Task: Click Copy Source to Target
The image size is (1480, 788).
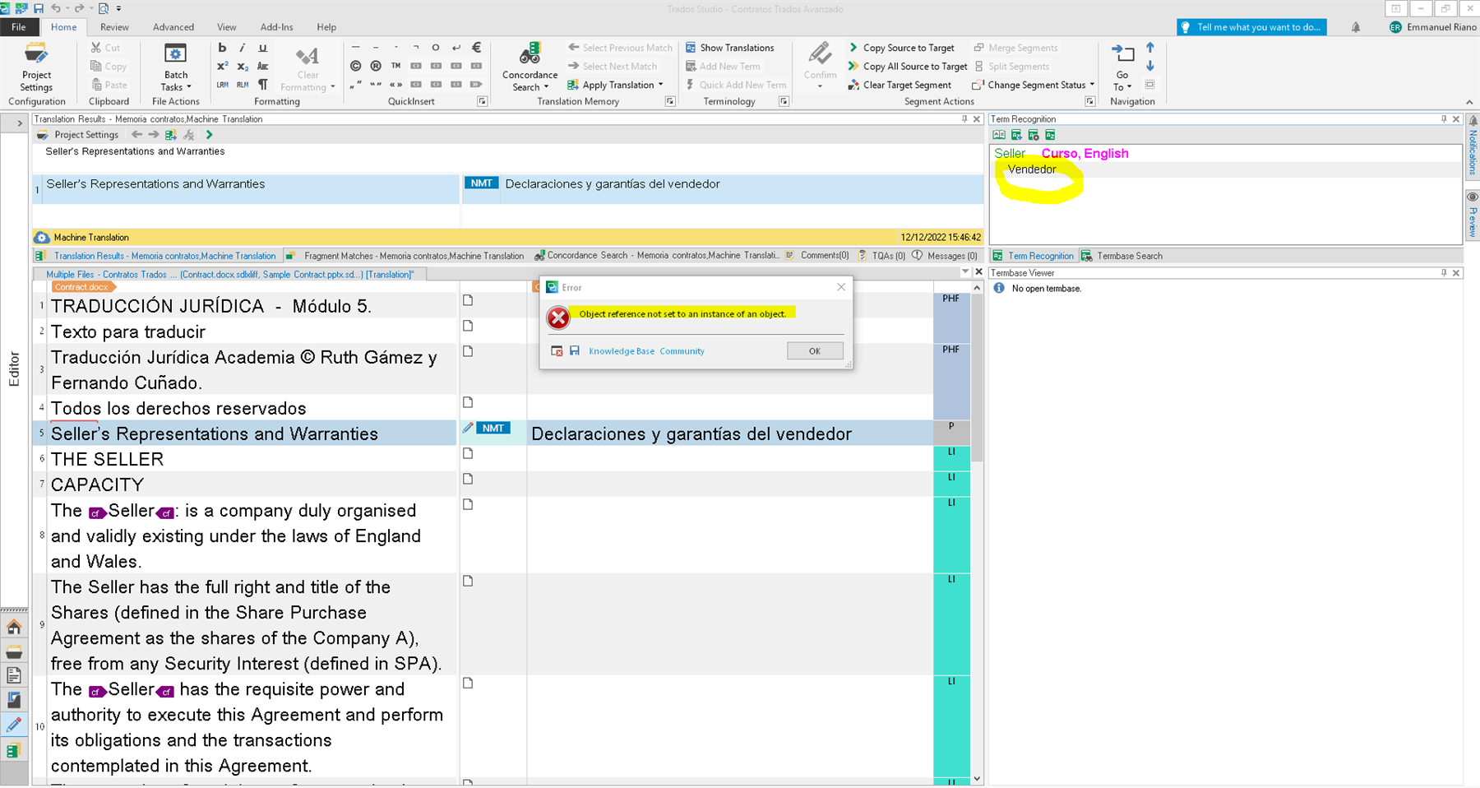Action: (901, 48)
